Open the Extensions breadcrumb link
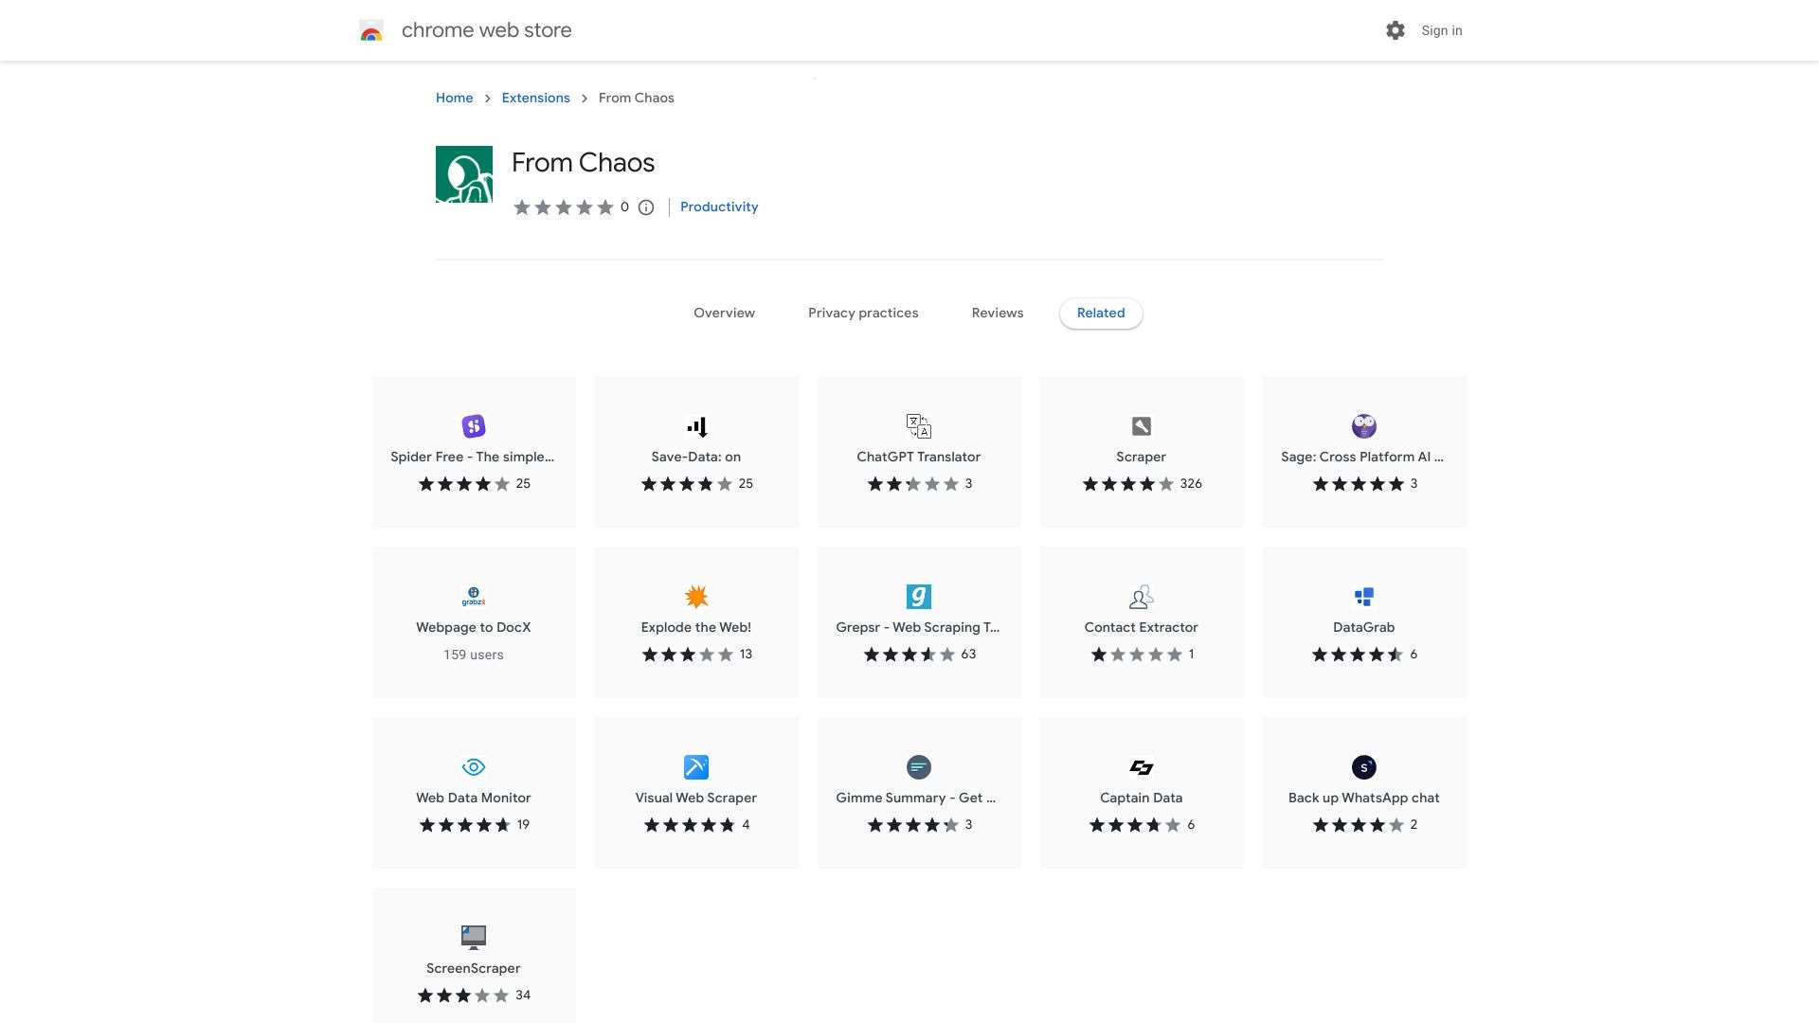The width and height of the screenshot is (1819, 1023). tap(535, 99)
